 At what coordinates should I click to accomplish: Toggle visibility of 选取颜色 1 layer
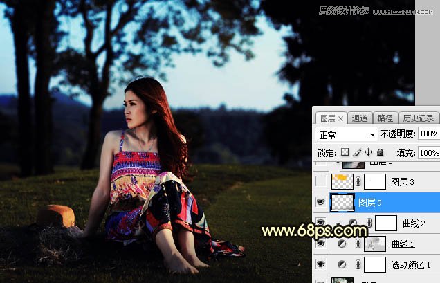(320, 264)
